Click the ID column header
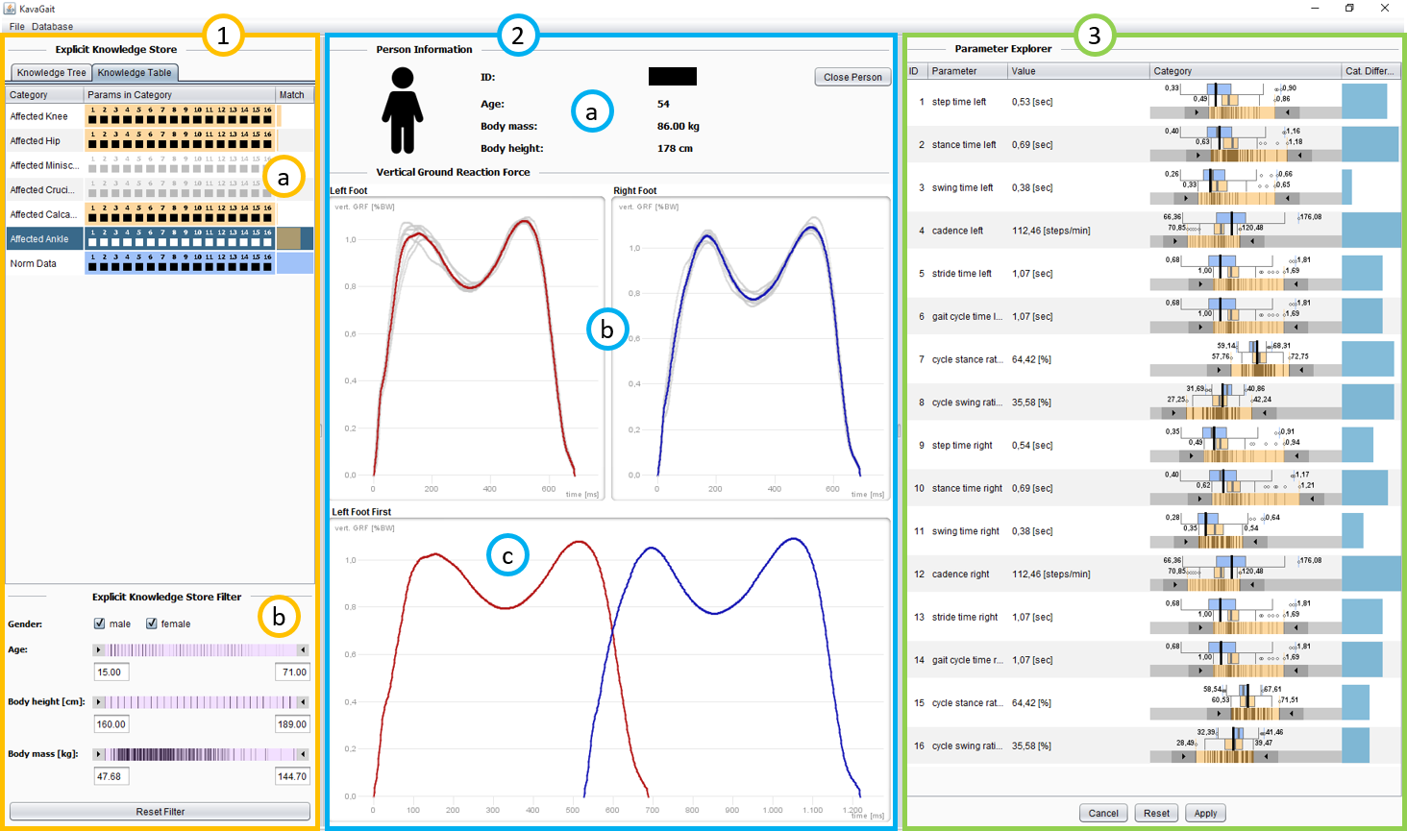Screen dimensions: 1407x831 pyautogui.click(x=917, y=71)
